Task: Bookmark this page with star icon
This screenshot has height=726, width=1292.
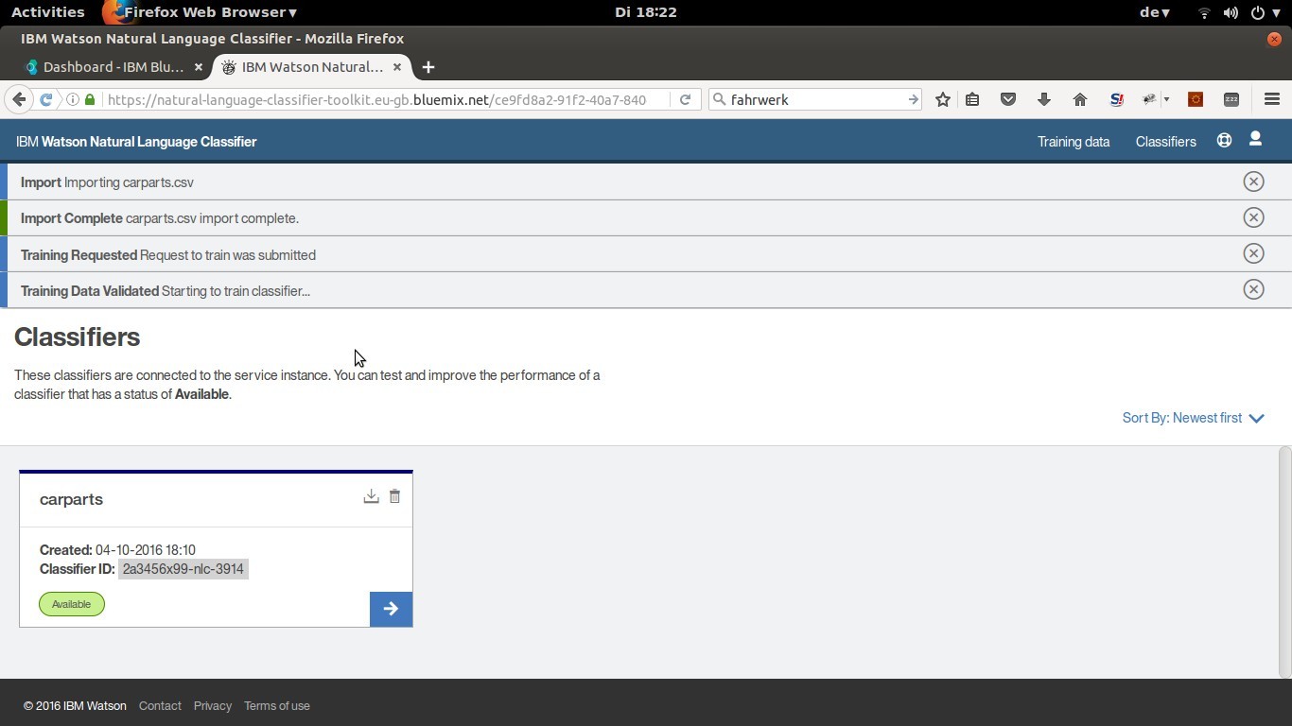Action: [x=943, y=99]
